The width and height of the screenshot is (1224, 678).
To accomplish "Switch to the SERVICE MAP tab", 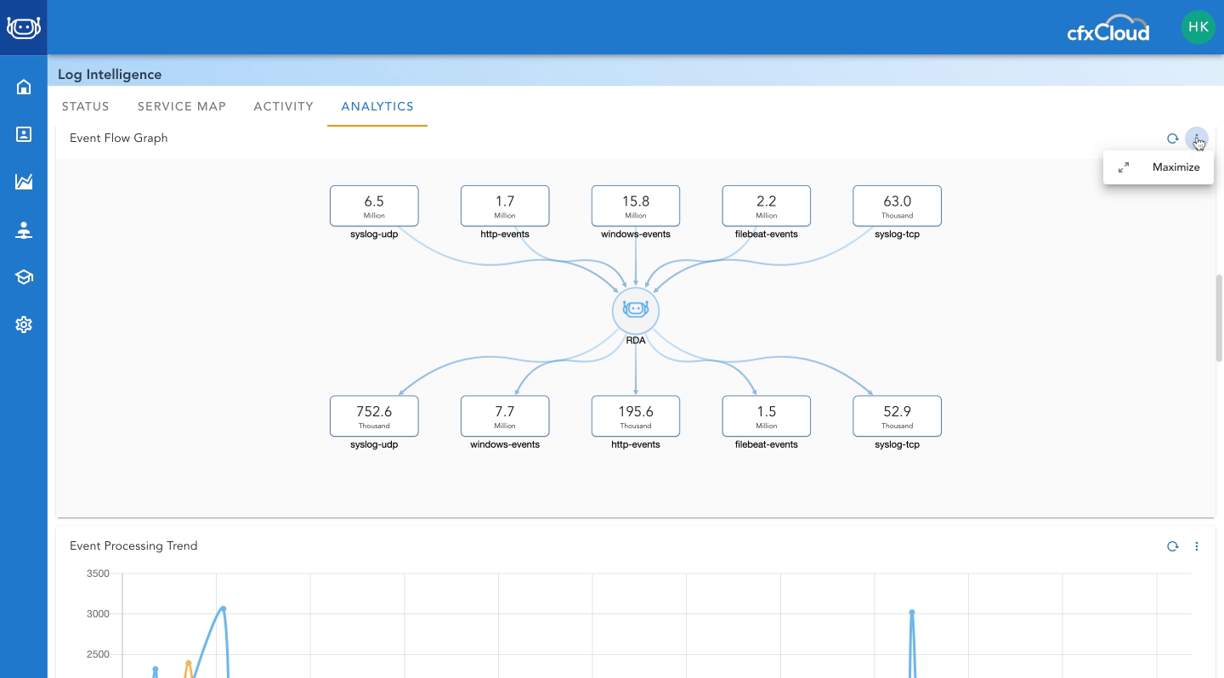I will (x=182, y=106).
